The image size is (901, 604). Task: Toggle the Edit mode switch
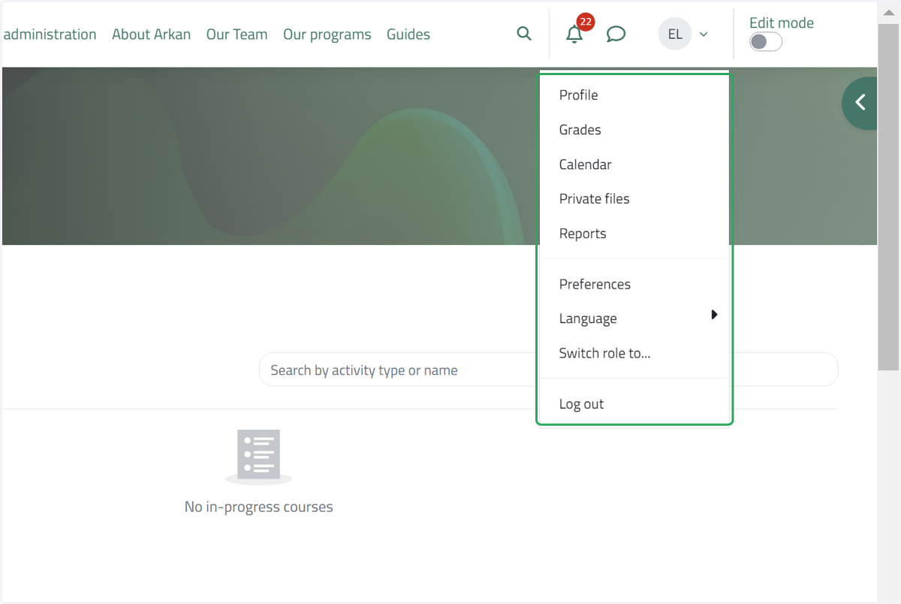click(766, 42)
